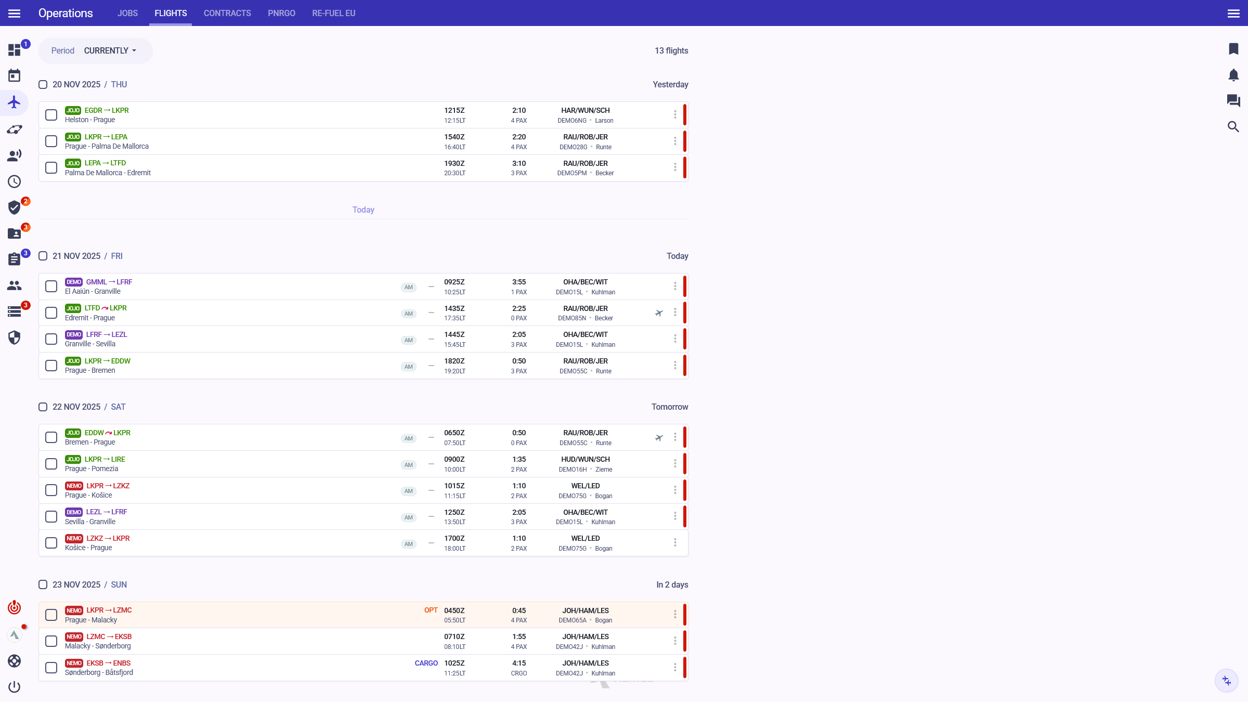Open the bookmark icon at top right
Viewport: 1248px width, 702px height.
coord(1233,49)
